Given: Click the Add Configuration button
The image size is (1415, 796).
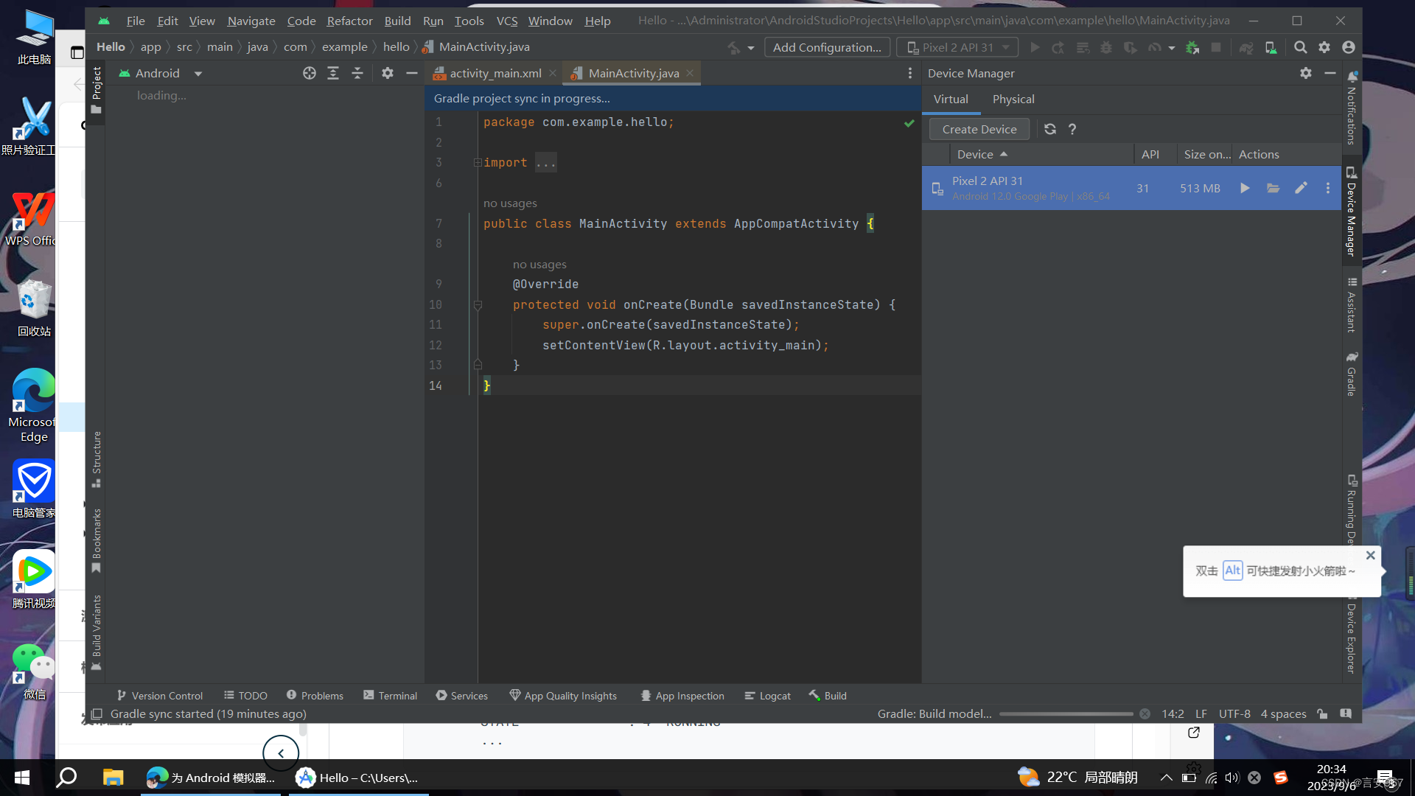Looking at the screenshot, I should pyautogui.click(x=827, y=46).
